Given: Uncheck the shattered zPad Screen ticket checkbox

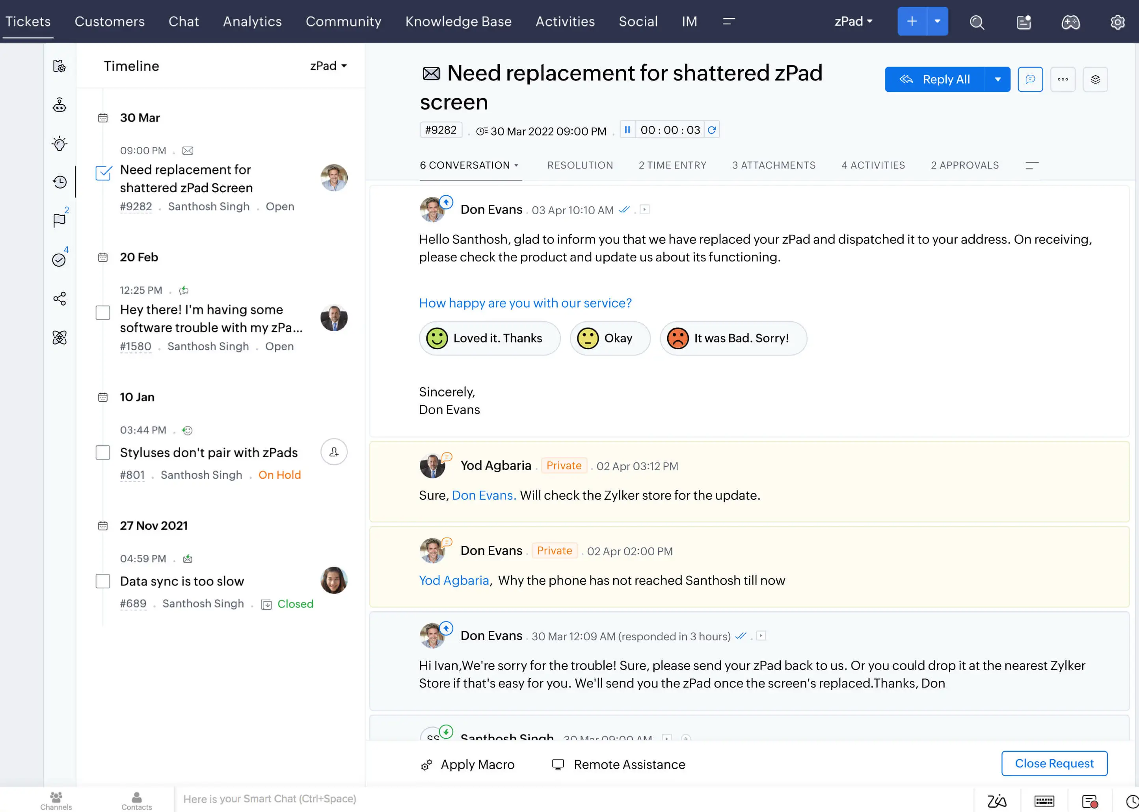Looking at the screenshot, I should point(103,173).
